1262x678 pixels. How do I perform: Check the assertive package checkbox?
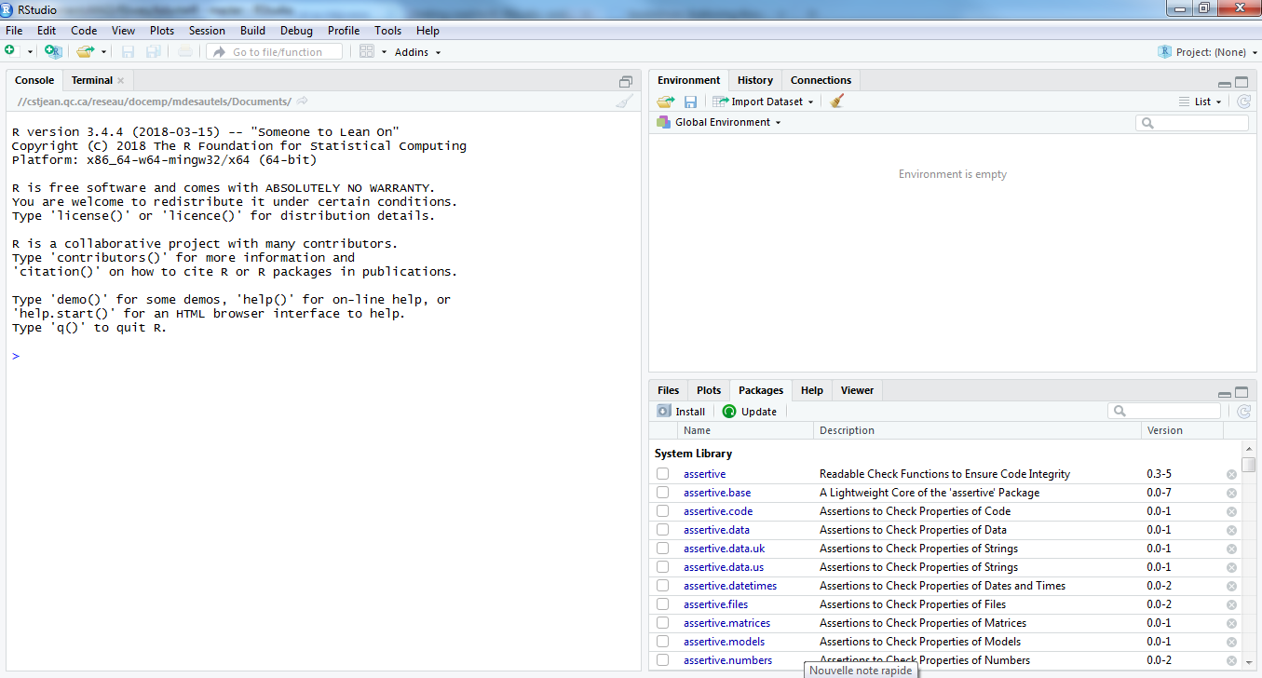[662, 474]
